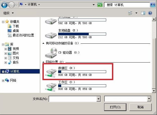Image resolution: width=157 pixels, height=115 pixels.
Task: Click the 打开(O) button
Action: 115,107
